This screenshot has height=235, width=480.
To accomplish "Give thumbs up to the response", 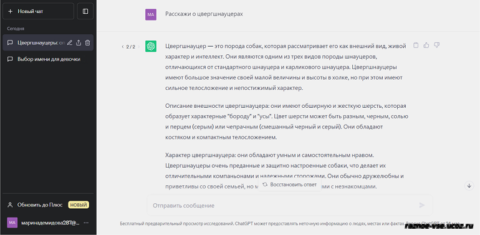I will coord(426,46).
